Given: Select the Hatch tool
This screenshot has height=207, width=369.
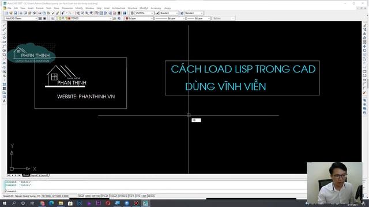Looking at the screenshot, I should click(4, 85).
